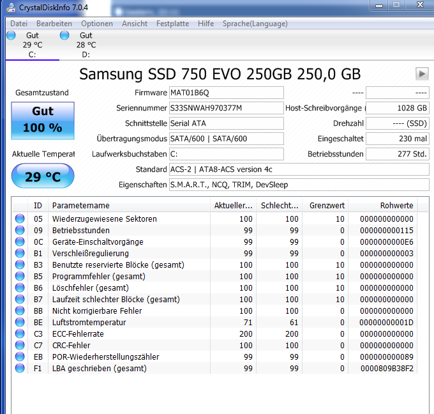Select drive C: tab at 29 °C

point(33,45)
